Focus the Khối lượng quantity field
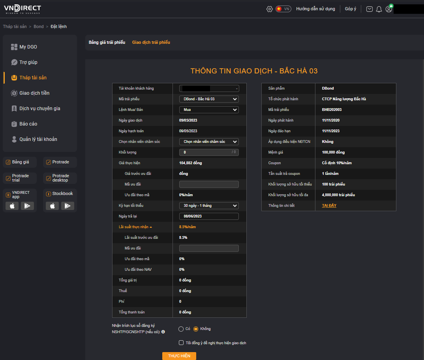The height and width of the screenshot is (360, 424). pos(209,152)
